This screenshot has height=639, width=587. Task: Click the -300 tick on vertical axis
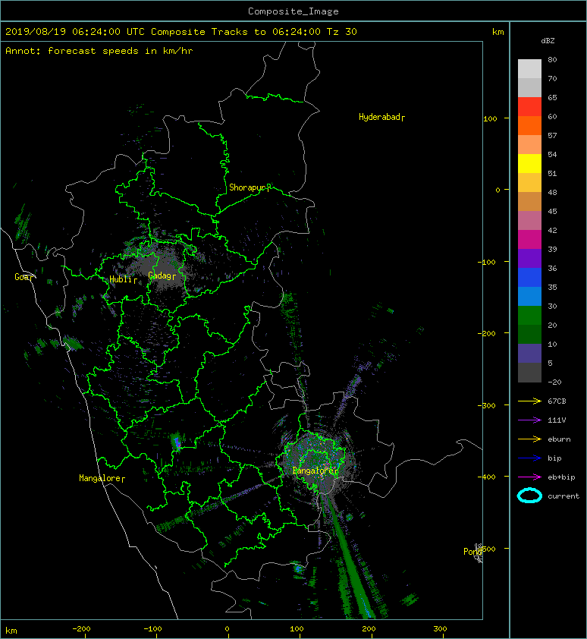click(487, 405)
